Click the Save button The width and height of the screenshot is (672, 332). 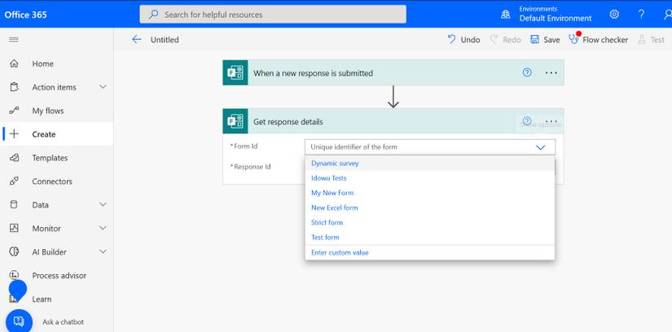click(x=545, y=39)
